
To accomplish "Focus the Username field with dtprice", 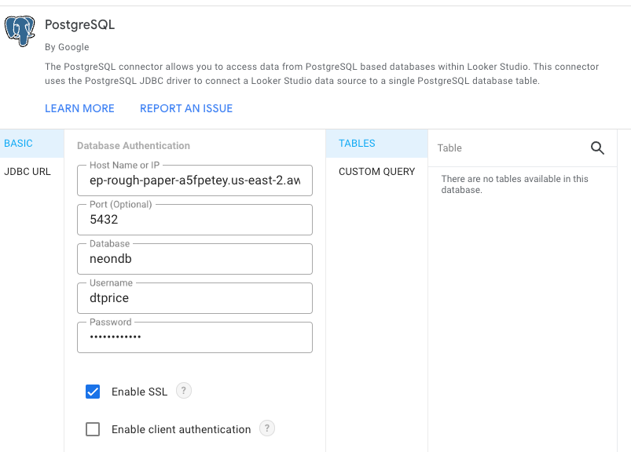I will (x=195, y=298).
